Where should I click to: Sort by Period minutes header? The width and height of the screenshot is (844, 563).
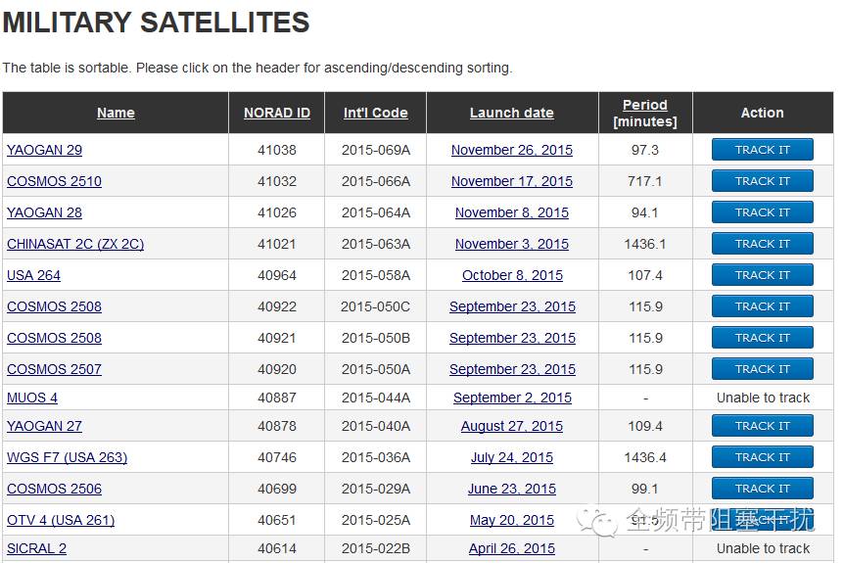[645, 113]
